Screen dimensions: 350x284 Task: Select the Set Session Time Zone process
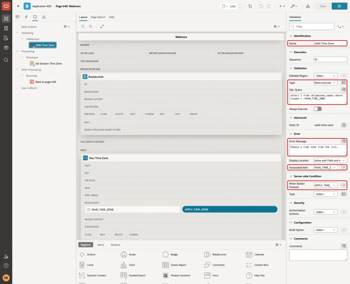tap(46, 63)
